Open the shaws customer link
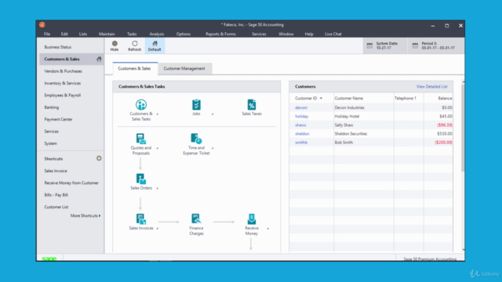Viewport: 502px width, 282px height. tap(300, 125)
